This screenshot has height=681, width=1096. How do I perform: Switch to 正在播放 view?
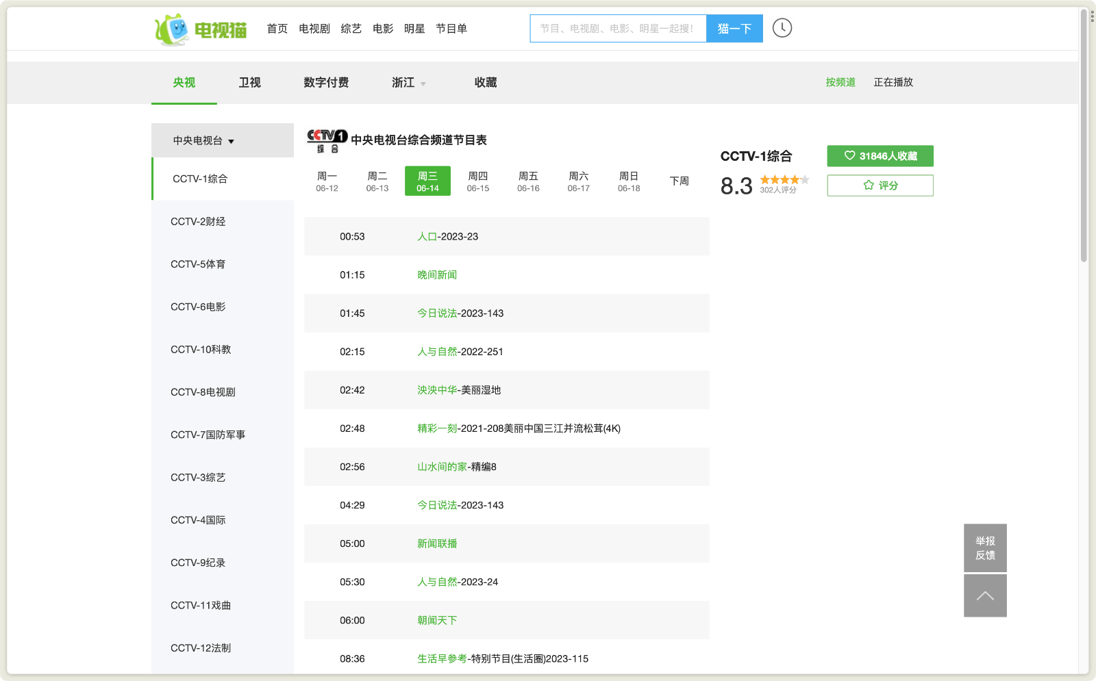(x=893, y=82)
